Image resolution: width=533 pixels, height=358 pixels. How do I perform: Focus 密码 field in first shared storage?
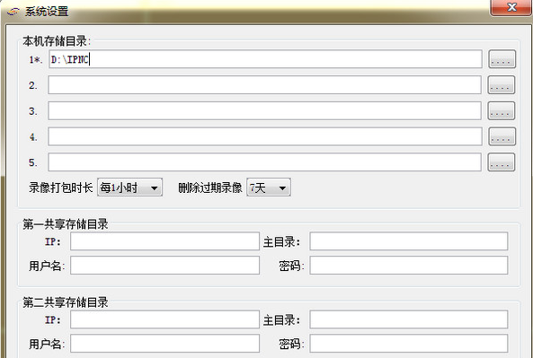pyautogui.click(x=409, y=266)
